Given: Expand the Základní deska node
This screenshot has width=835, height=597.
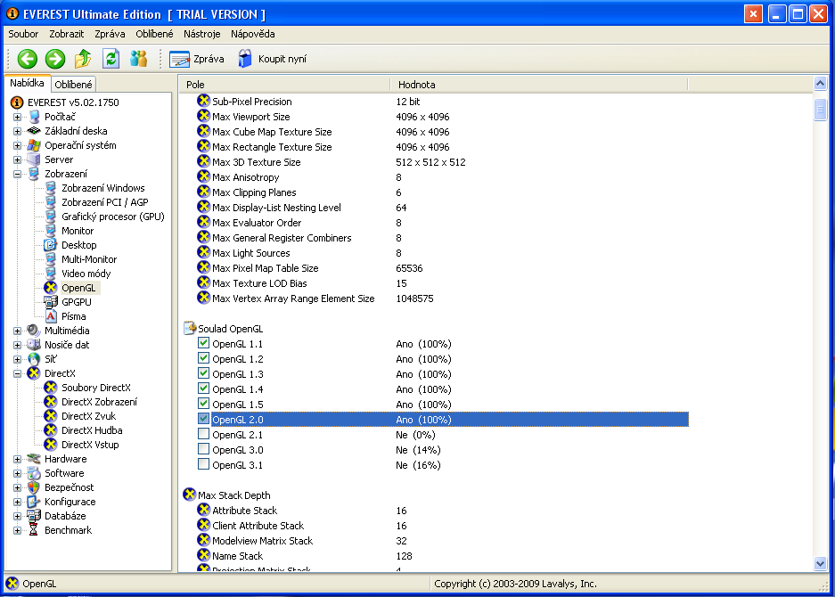Looking at the screenshot, I should 17,131.
